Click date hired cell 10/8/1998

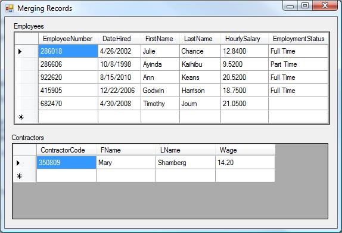tap(119, 64)
